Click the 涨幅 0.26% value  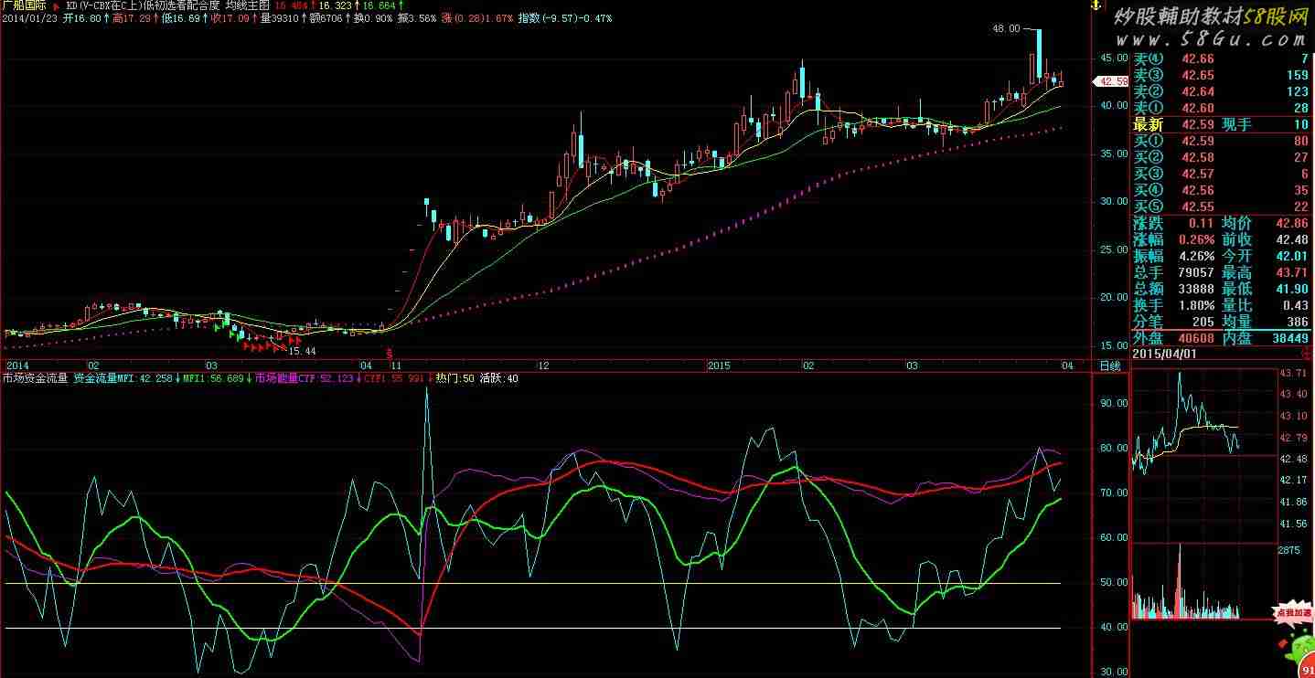point(1196,239)
